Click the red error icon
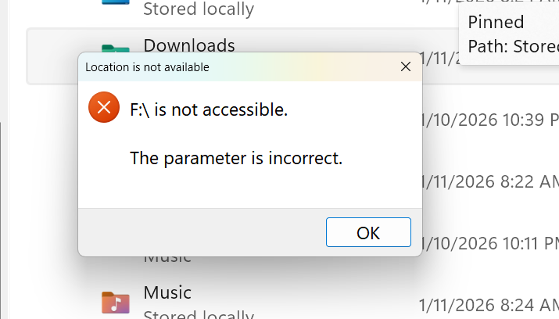This screenshot has height=319, width=559. click(104, 108)
